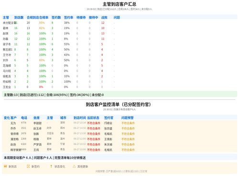239x182 pixels.
Task: Click the 问题预警 column header
Action: tap(128, 118)
